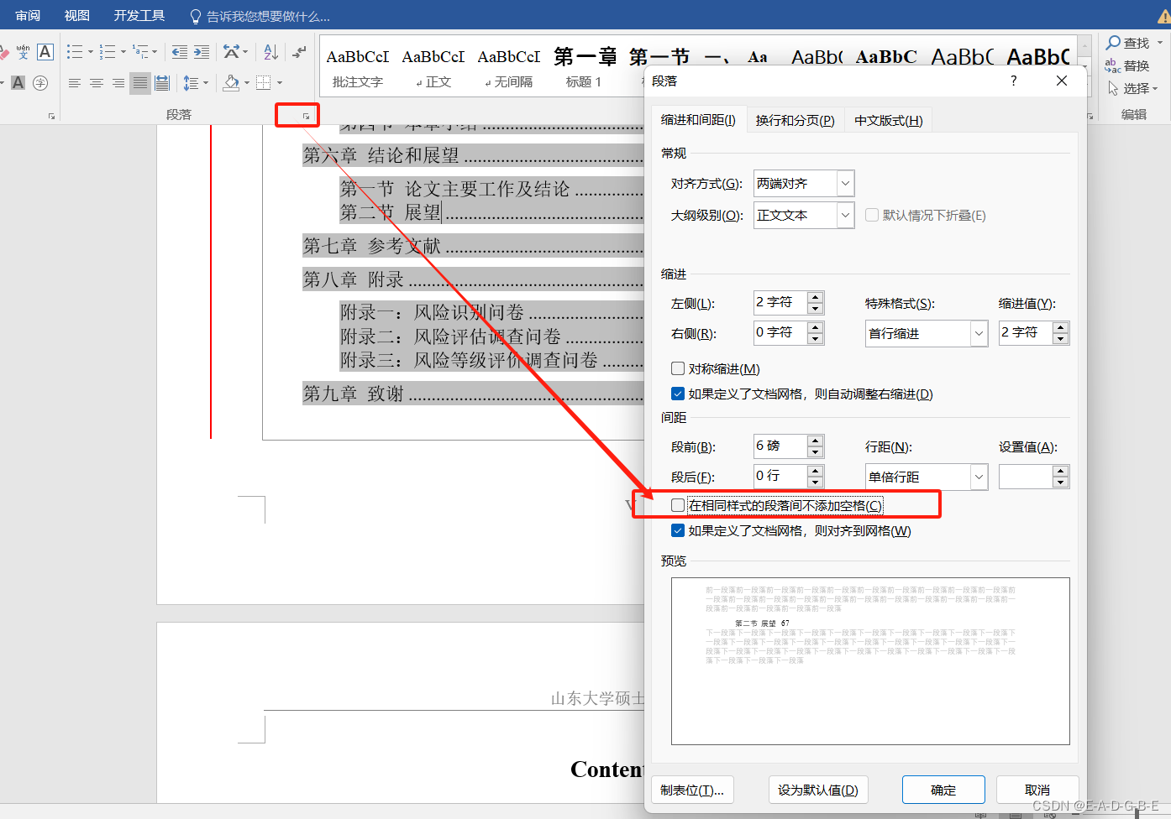
Task: Uncheck 对齐到网格 checkbox
Action: (678, 530)
